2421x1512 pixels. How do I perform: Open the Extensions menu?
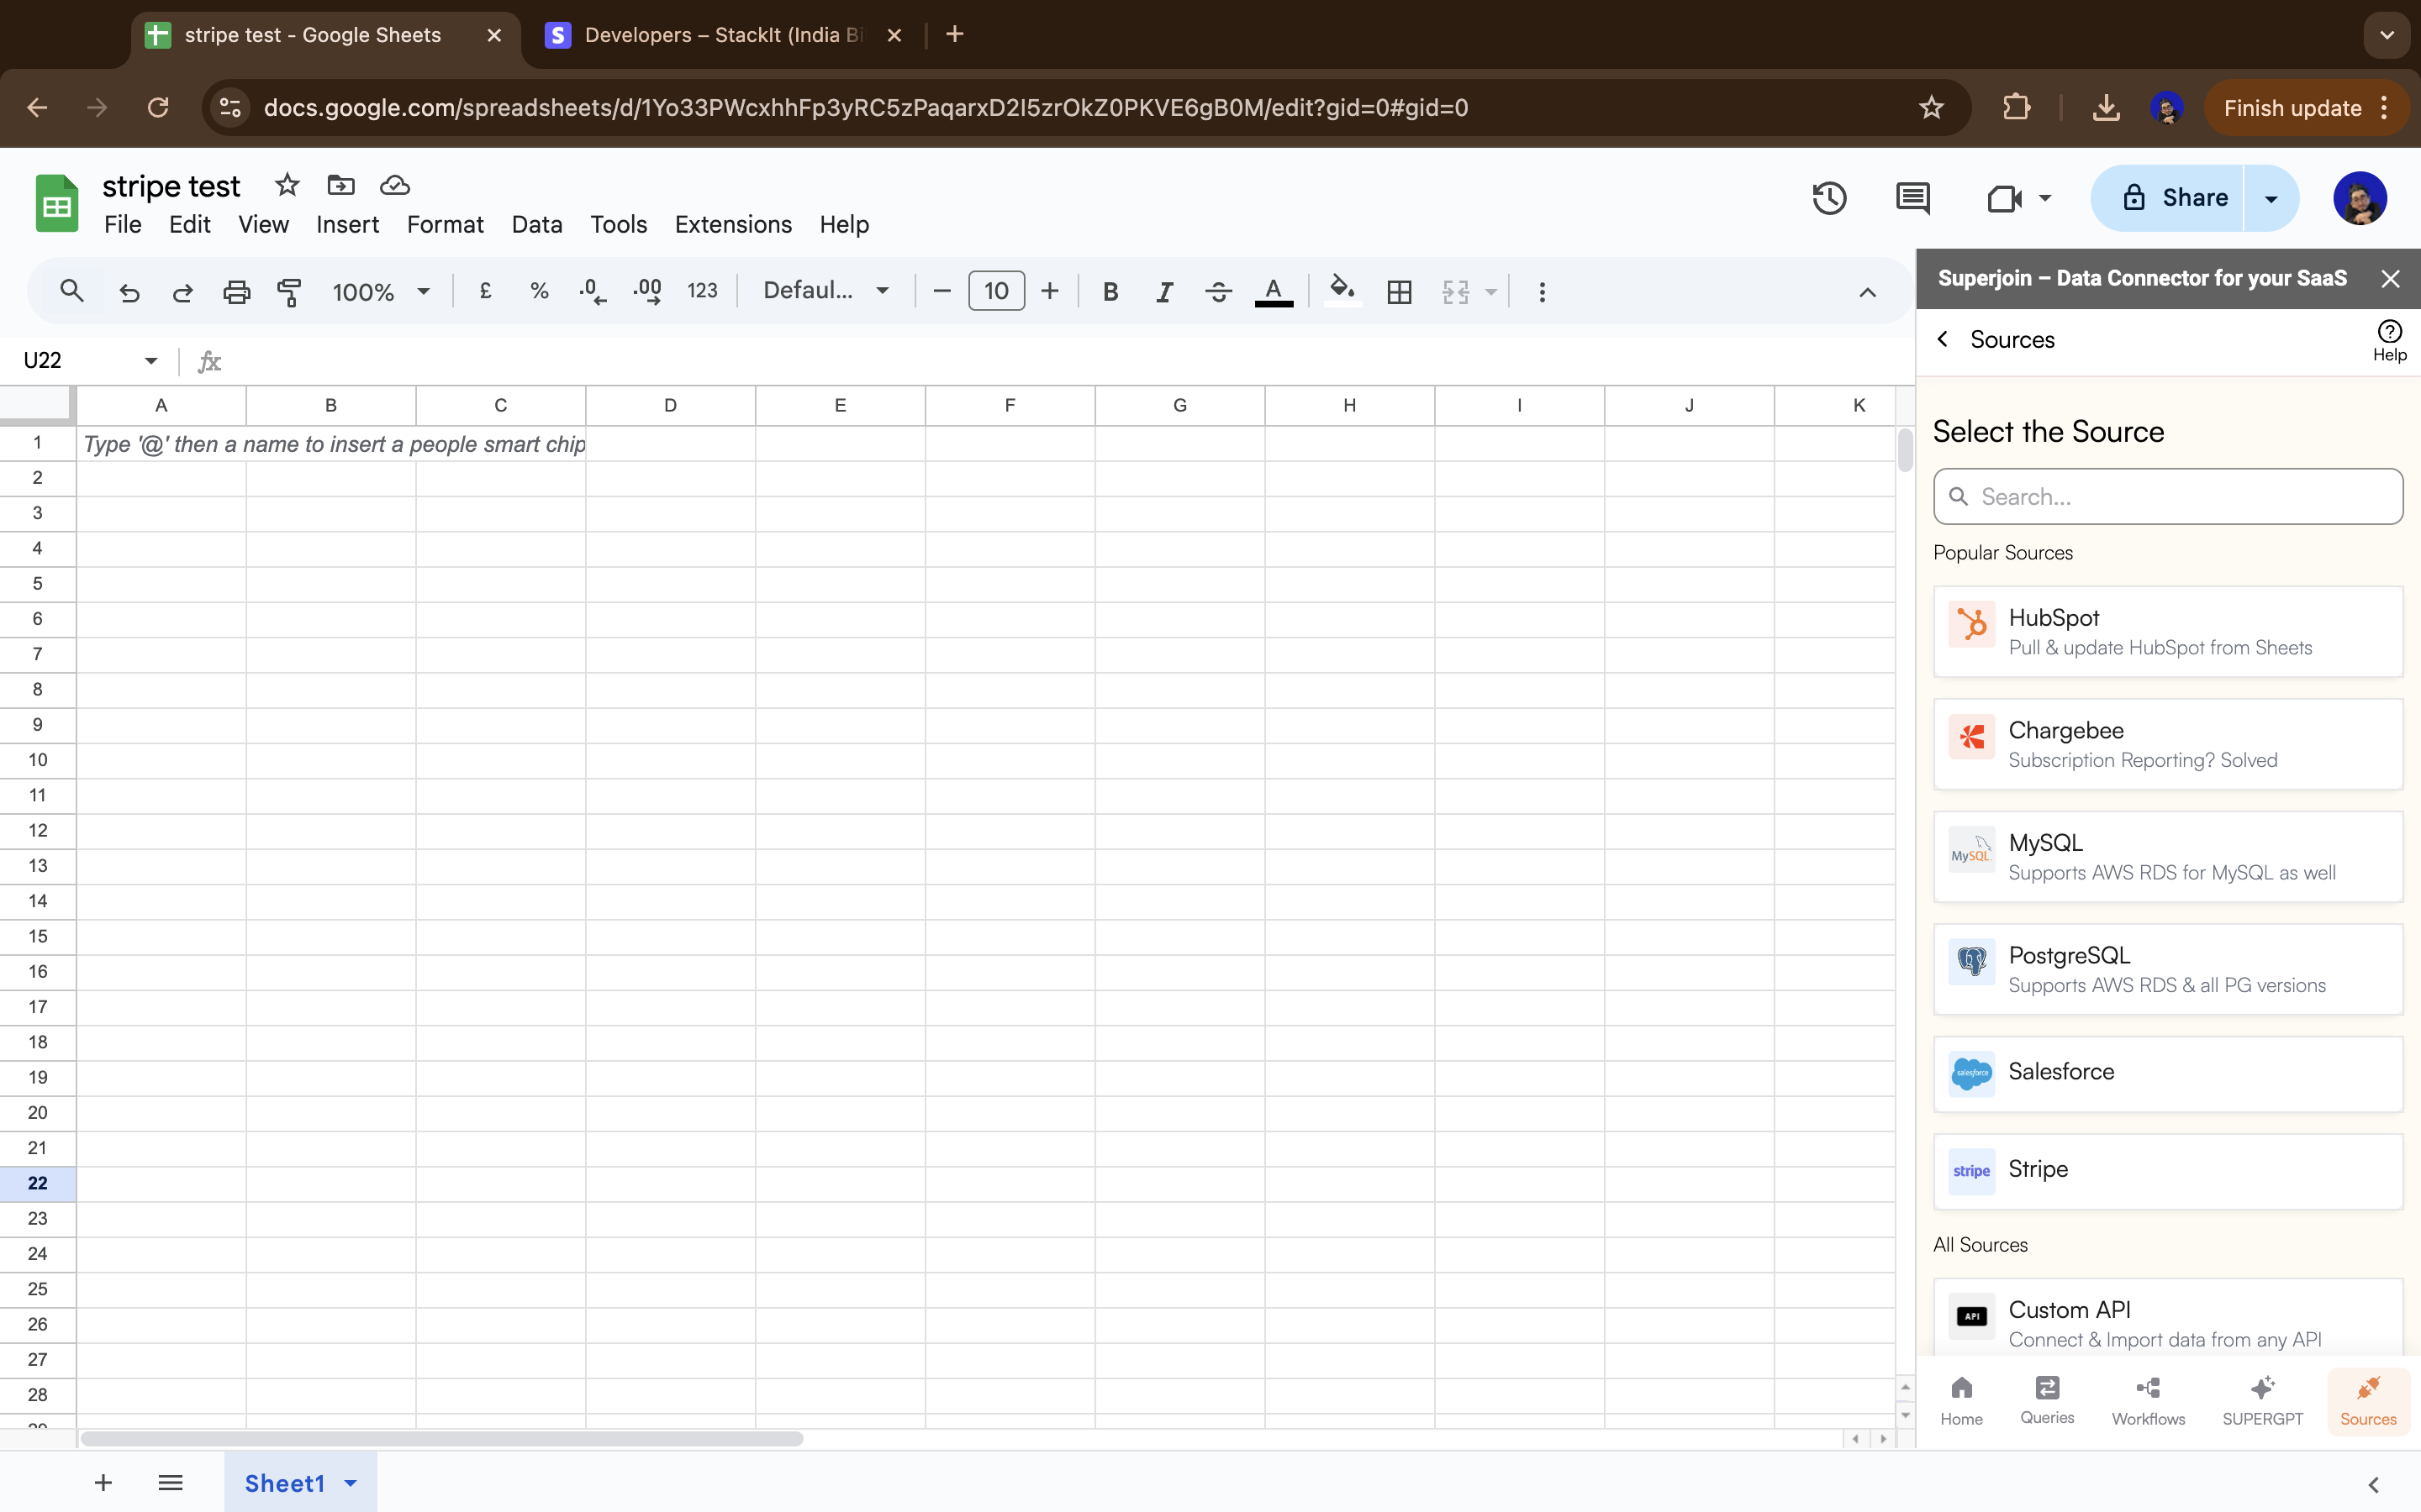coord(732,224)
